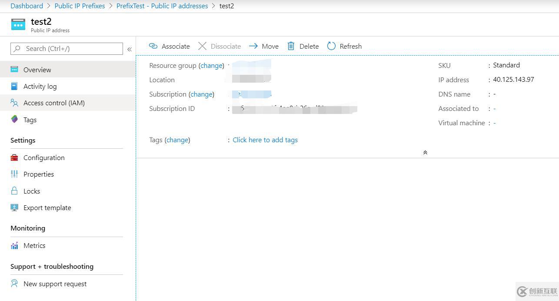Click the Dissociate X icon
This screenshot has height=301, width=559.
tap(202, 46)
